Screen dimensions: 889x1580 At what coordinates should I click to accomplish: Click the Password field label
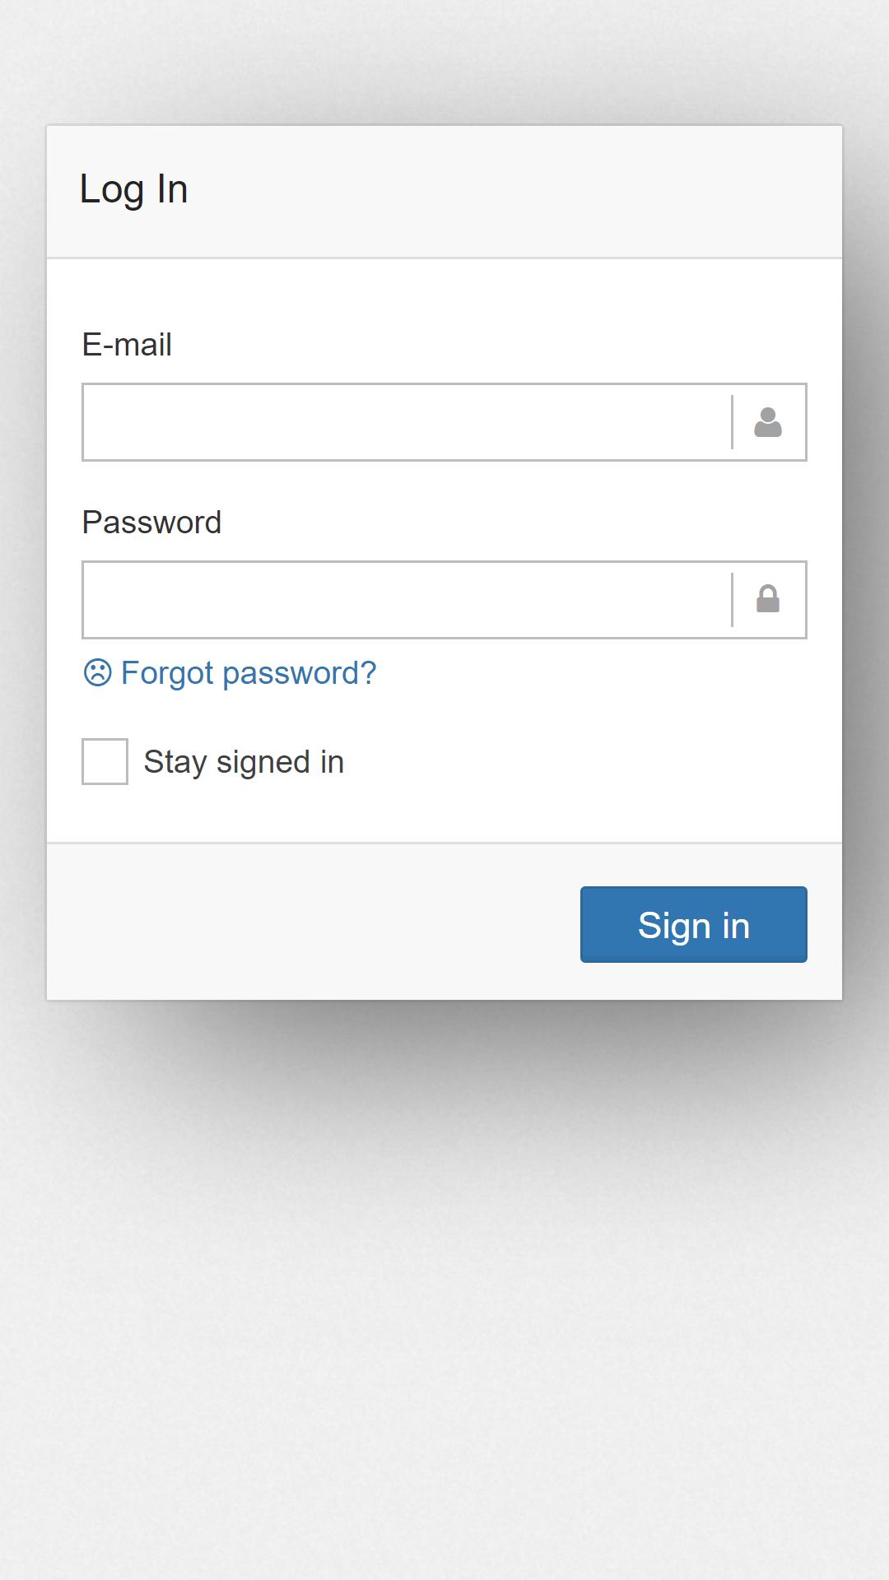tap(151, 523)
